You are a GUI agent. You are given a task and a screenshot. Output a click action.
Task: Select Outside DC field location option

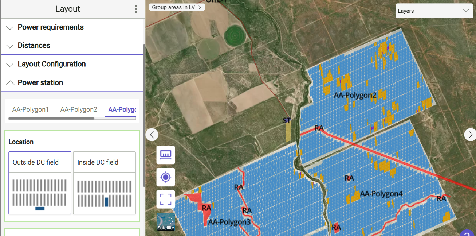coord(40,183)
